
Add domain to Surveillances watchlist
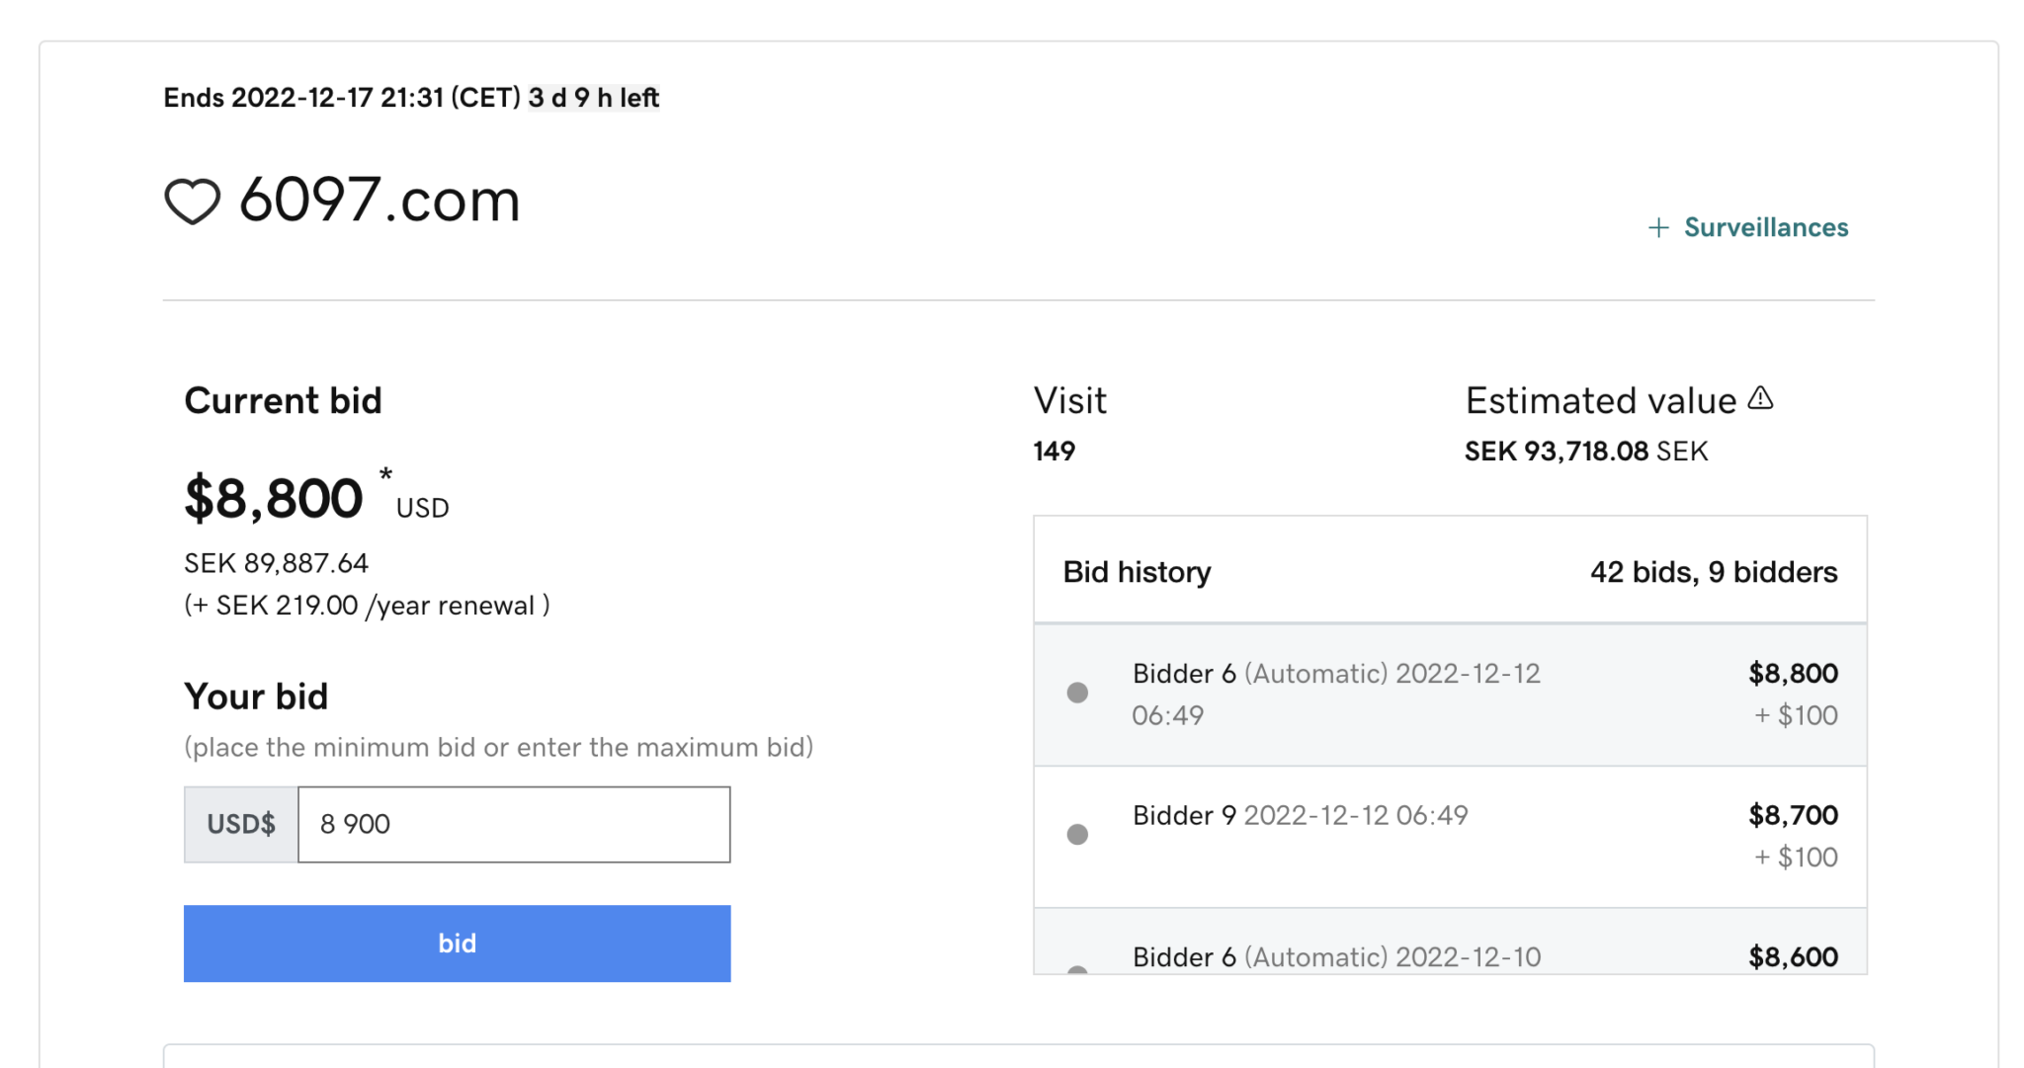coord(1747,228)
